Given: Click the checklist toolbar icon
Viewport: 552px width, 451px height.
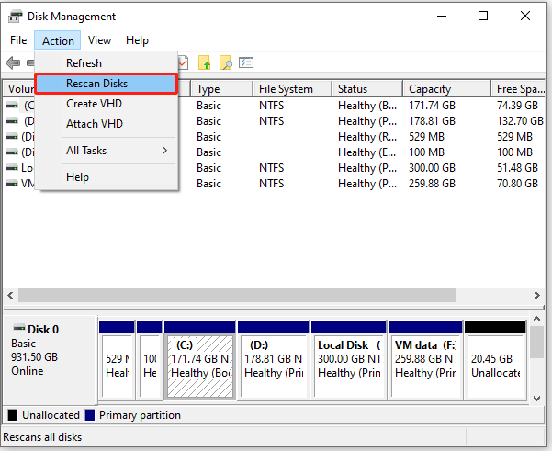Looking at the screenshot, I should [246, 62].
